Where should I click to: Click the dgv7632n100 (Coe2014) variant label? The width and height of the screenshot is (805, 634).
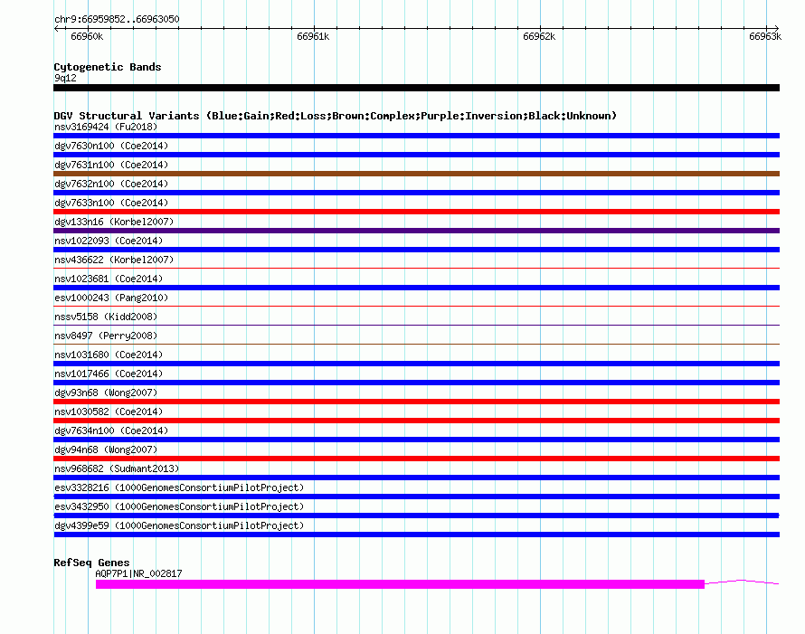(x=111, y=184)
